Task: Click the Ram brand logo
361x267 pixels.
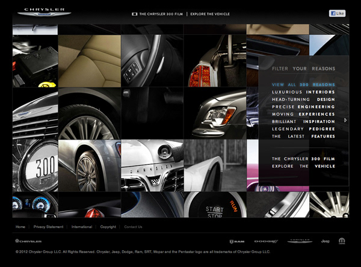Action: click(x=237, y=242)
